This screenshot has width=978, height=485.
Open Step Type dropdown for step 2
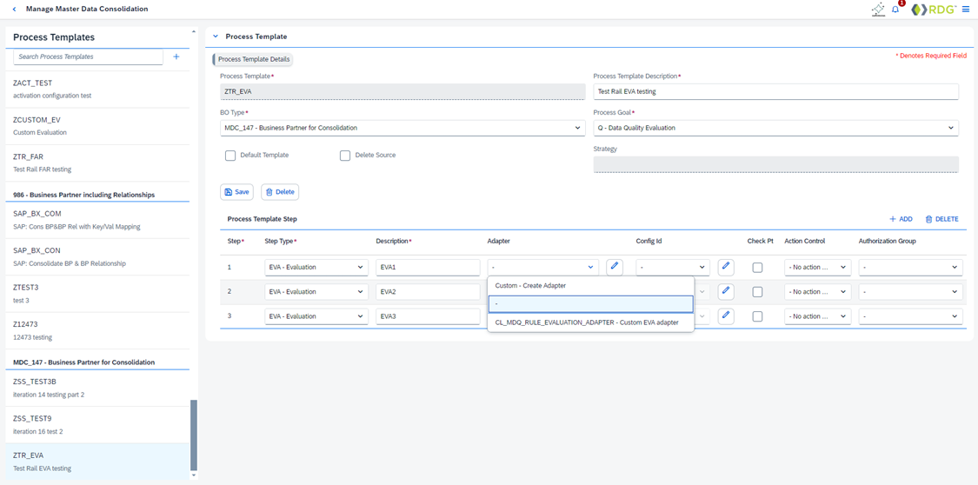pos(316,292)
